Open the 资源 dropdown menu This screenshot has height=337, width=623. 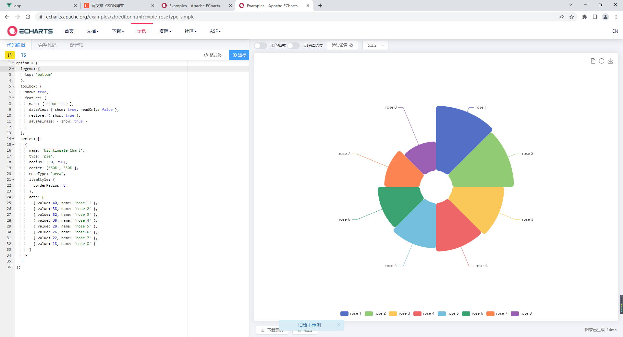[165, 31]
